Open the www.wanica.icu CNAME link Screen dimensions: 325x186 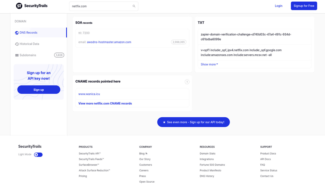coord(89,94)
